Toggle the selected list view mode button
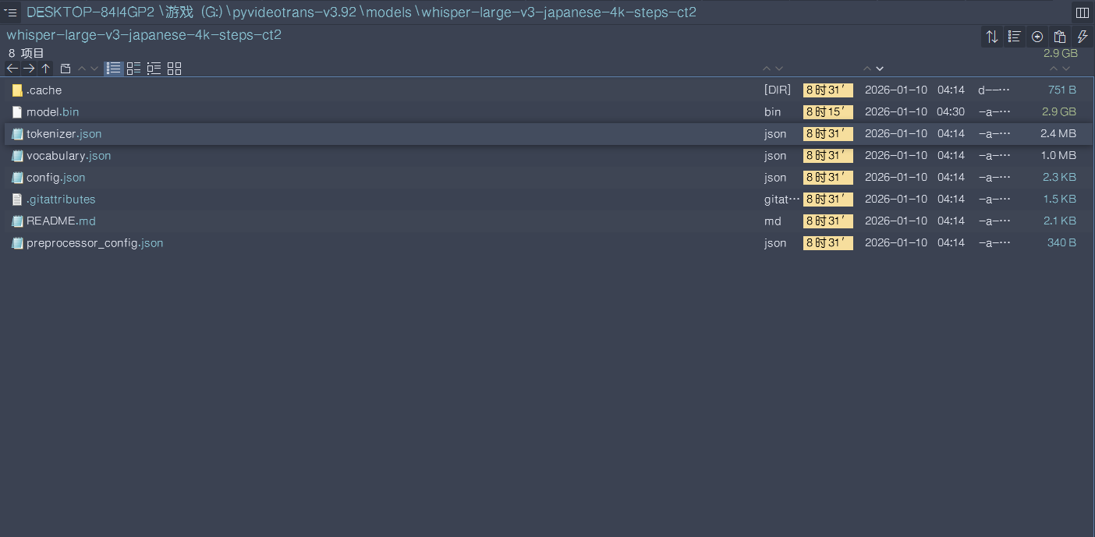This screenshot has width=1095, height=537. click(114, 69)
